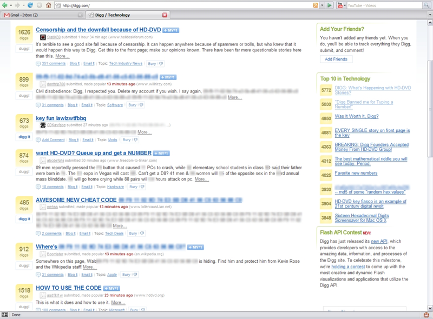Click +MY#1 badge on HOW TO USE THE CODE
The height and width of the screenshot is (319, 433).
[x=111, y=288]
